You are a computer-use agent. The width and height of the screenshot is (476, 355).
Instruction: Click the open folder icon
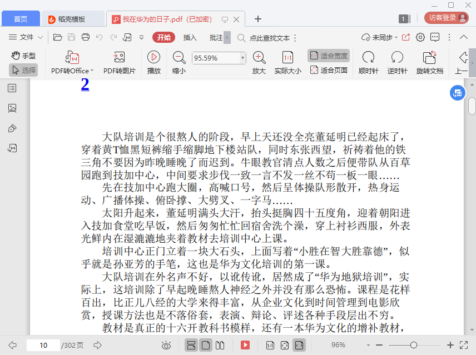tap(58, 37)
